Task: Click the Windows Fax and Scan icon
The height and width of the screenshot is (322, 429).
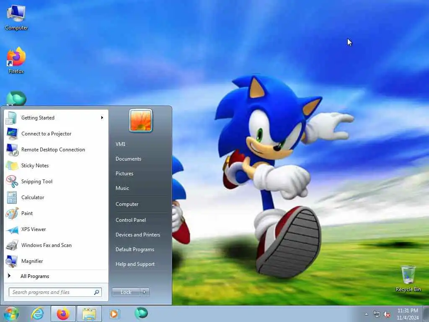Action: pos(12,245)
